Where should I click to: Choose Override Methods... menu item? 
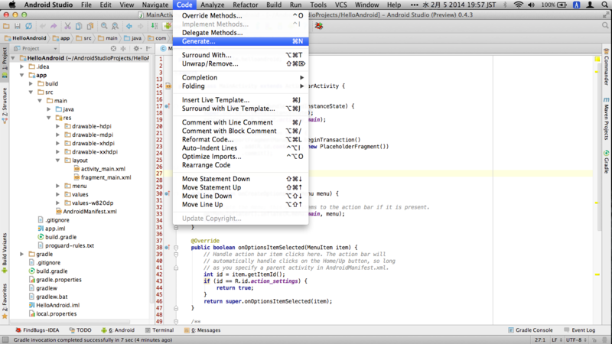click(240, 15)
